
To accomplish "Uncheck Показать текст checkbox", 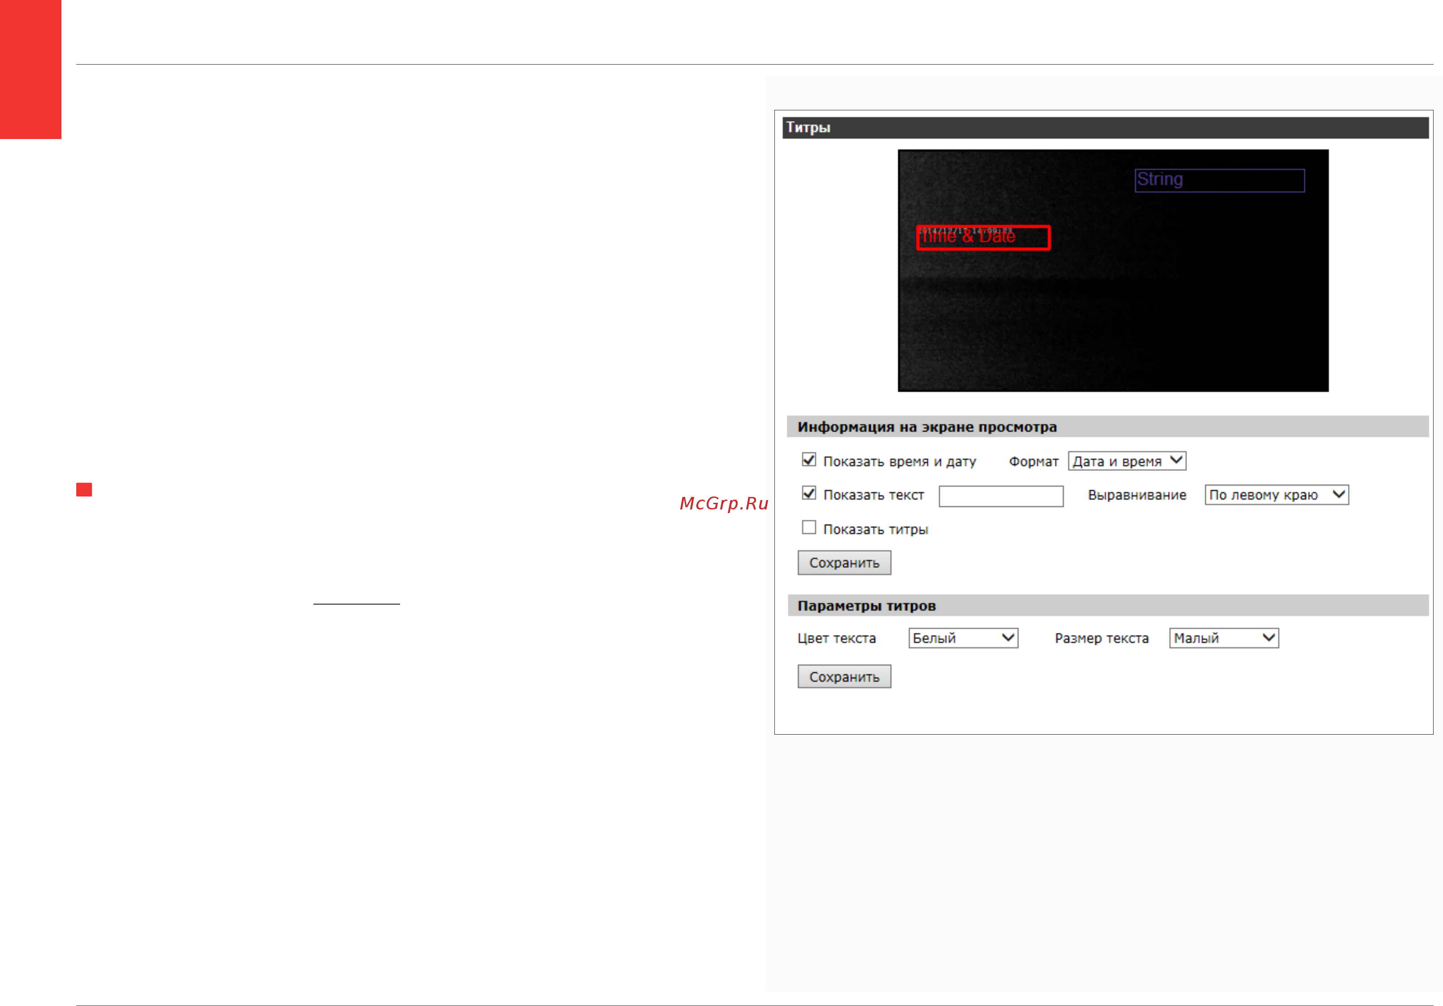I will point(809,493).
